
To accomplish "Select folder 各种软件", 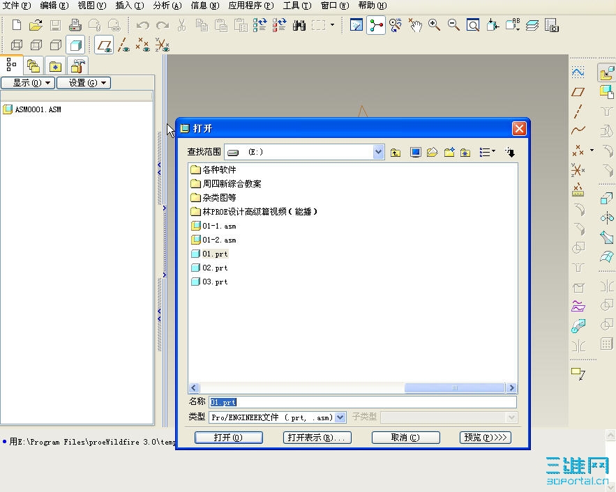I will tap(213, 170).
